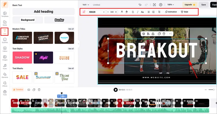Viewport: 217px width, 114px height.
Task: Duplicate the selected text from floating toolbar
Action: pos(159,34)
